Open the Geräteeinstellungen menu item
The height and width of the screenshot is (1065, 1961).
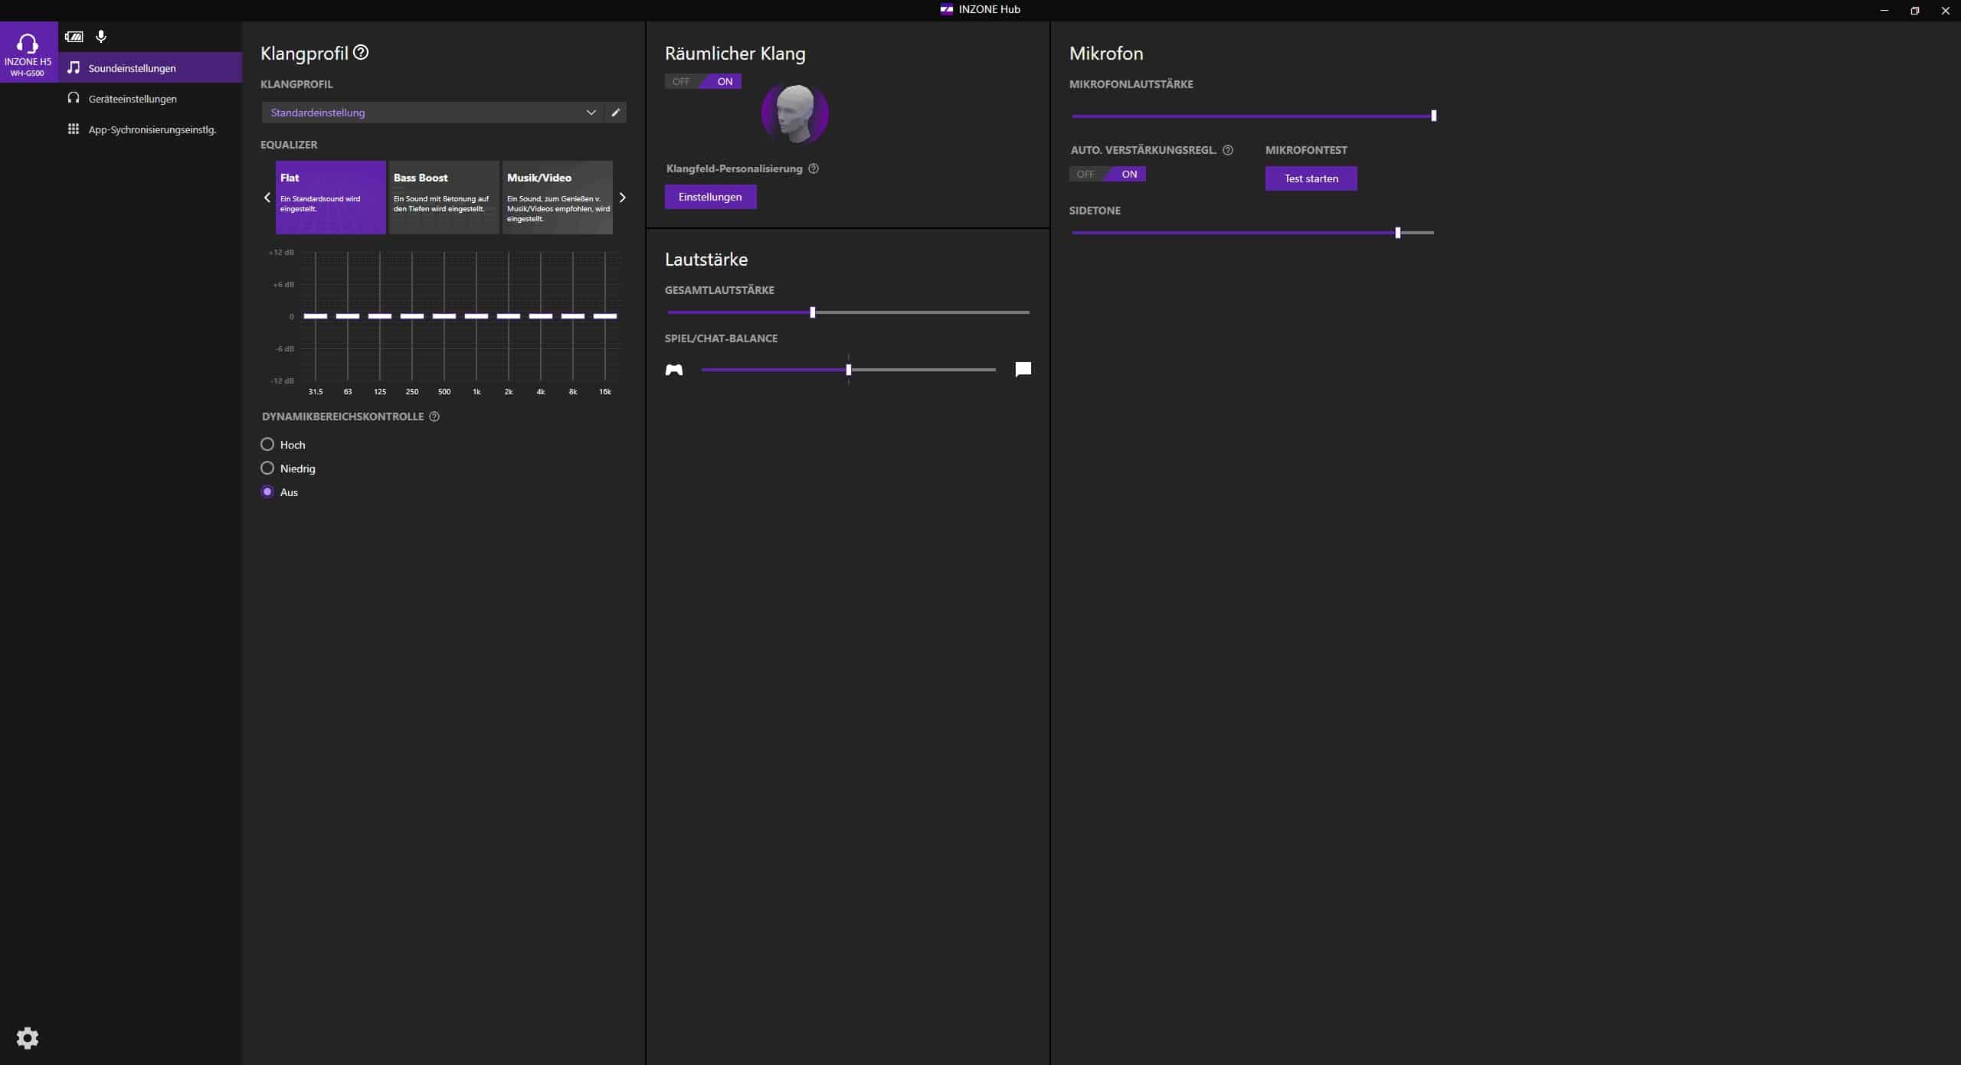point(133,99)
